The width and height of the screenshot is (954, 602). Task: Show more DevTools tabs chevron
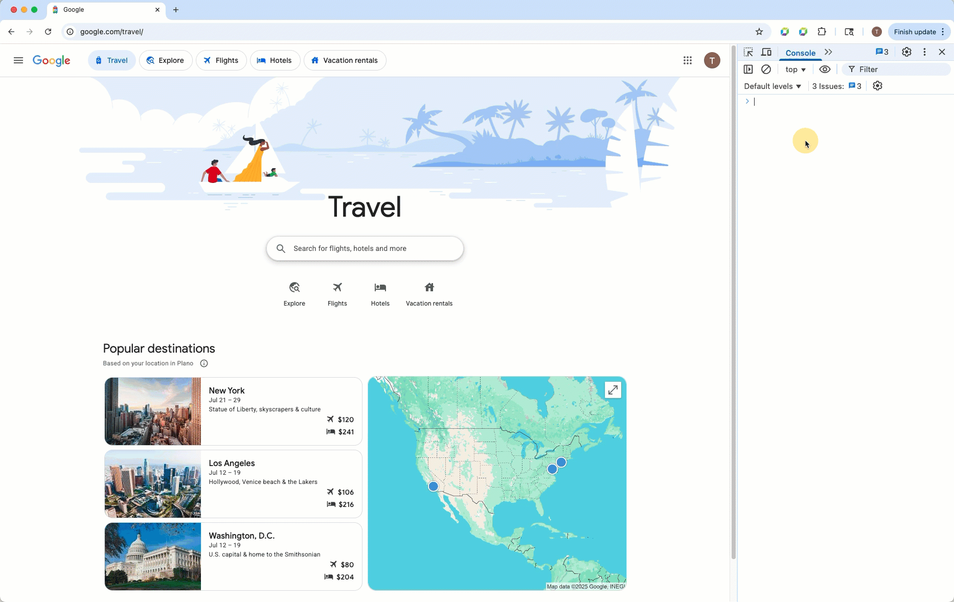[x=828, y=52]
